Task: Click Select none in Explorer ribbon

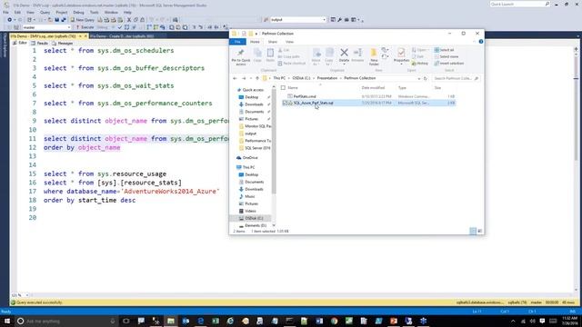Action: [x=447, y=56]
